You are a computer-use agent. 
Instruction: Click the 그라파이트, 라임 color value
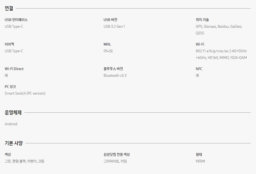pyautogui.click(x=115, y=161)
